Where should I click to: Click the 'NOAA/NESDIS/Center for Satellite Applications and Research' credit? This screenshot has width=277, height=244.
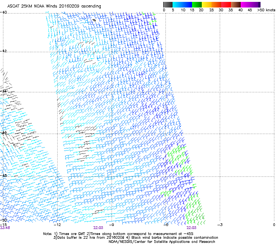(162, 242)
